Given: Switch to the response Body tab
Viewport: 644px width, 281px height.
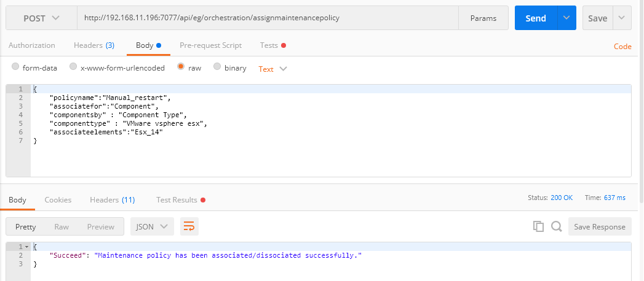Looking at the screenshot, I should click(x=17, y=200).
